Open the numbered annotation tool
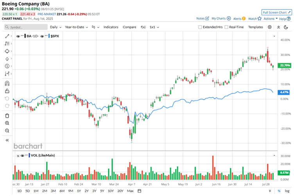 (7, 66)
